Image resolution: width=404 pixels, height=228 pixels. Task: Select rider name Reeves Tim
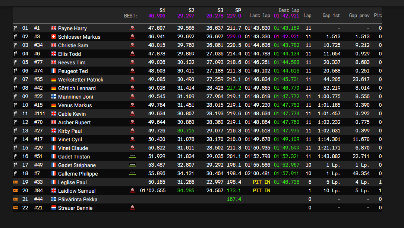point(72,62)
